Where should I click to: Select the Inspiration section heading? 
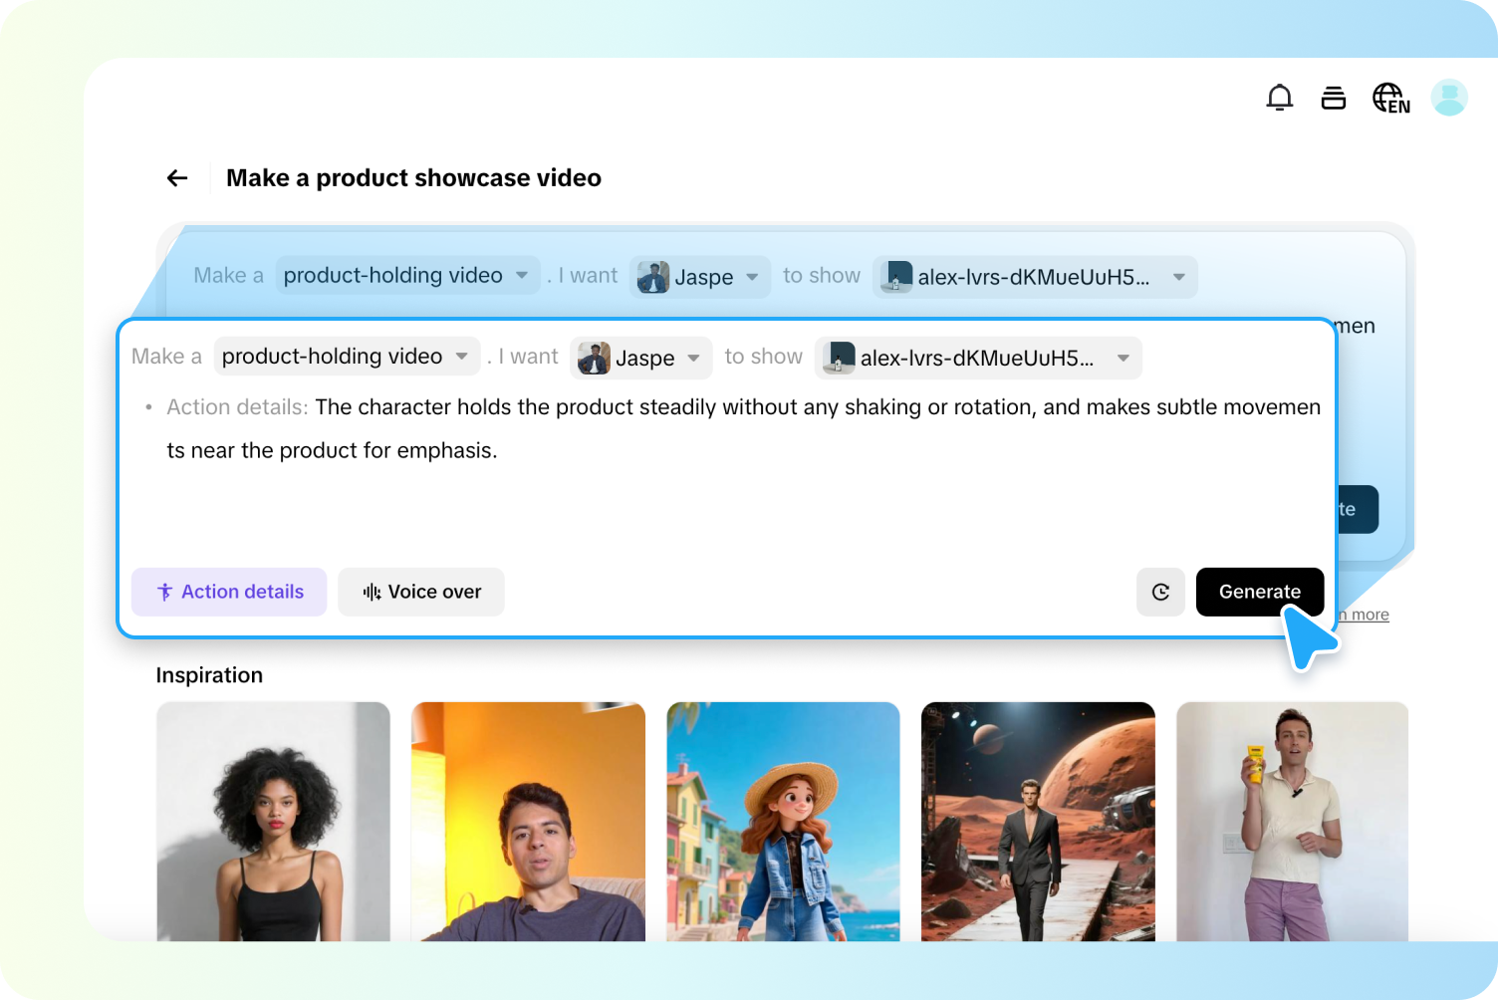[x=209, y=674]
